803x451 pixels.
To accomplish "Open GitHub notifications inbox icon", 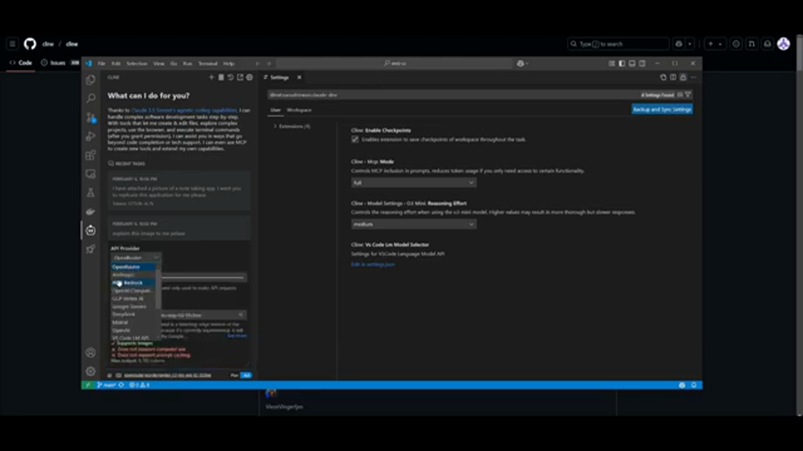I will pyautogui.click(x=767, y=44).
